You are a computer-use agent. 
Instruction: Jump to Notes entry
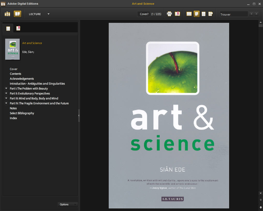pos(13,108)
